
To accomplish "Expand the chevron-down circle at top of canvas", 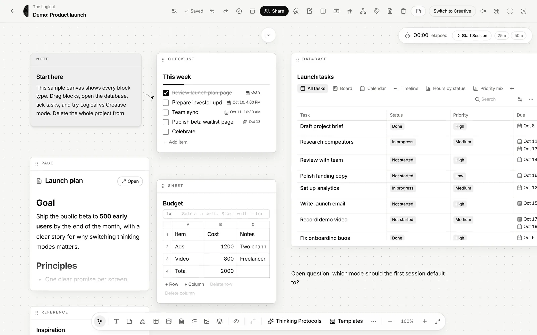I will (x=268, y=35).
